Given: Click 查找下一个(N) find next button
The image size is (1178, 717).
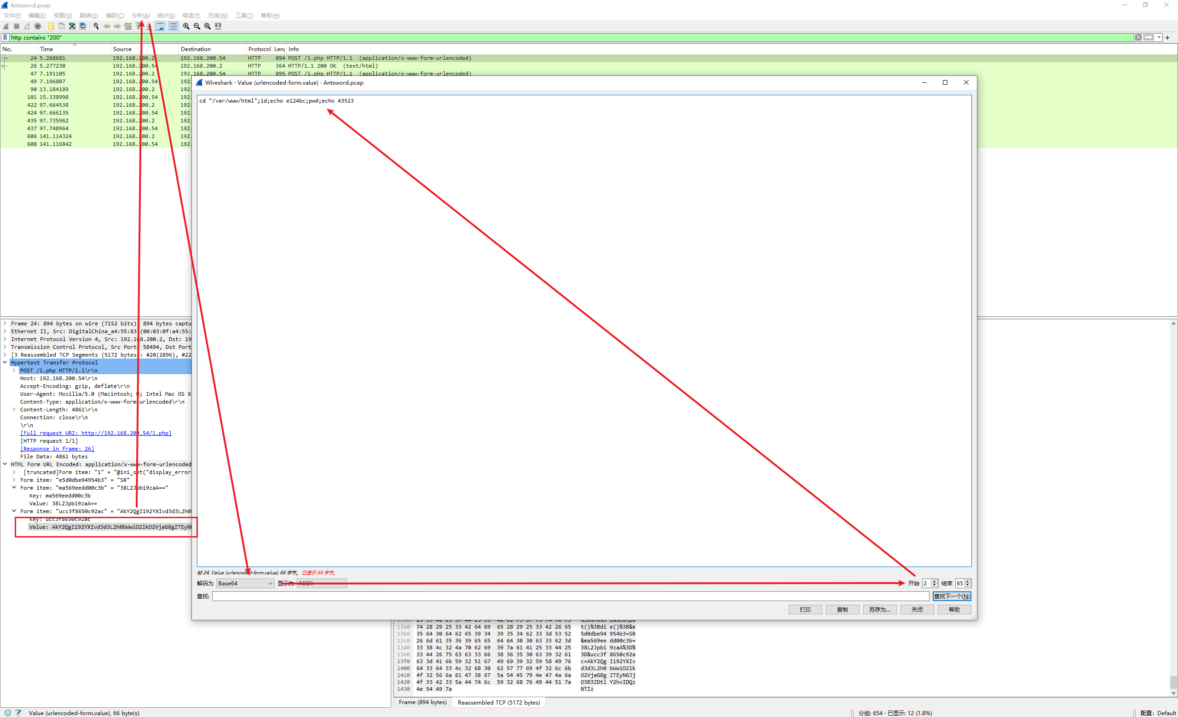Looking at the screenshot, I should point(952,596).
